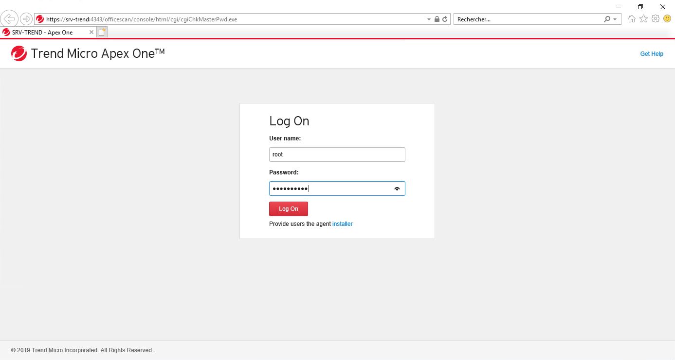Open the Favorites star panel
The image size is (675, 360).
pos(643,18)
